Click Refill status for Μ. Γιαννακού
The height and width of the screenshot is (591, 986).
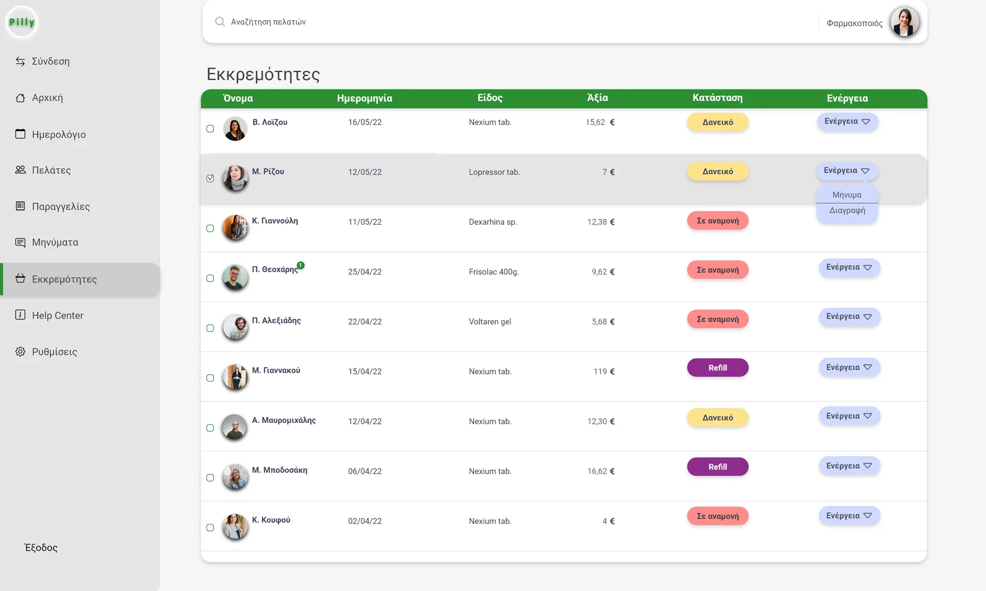718,368
